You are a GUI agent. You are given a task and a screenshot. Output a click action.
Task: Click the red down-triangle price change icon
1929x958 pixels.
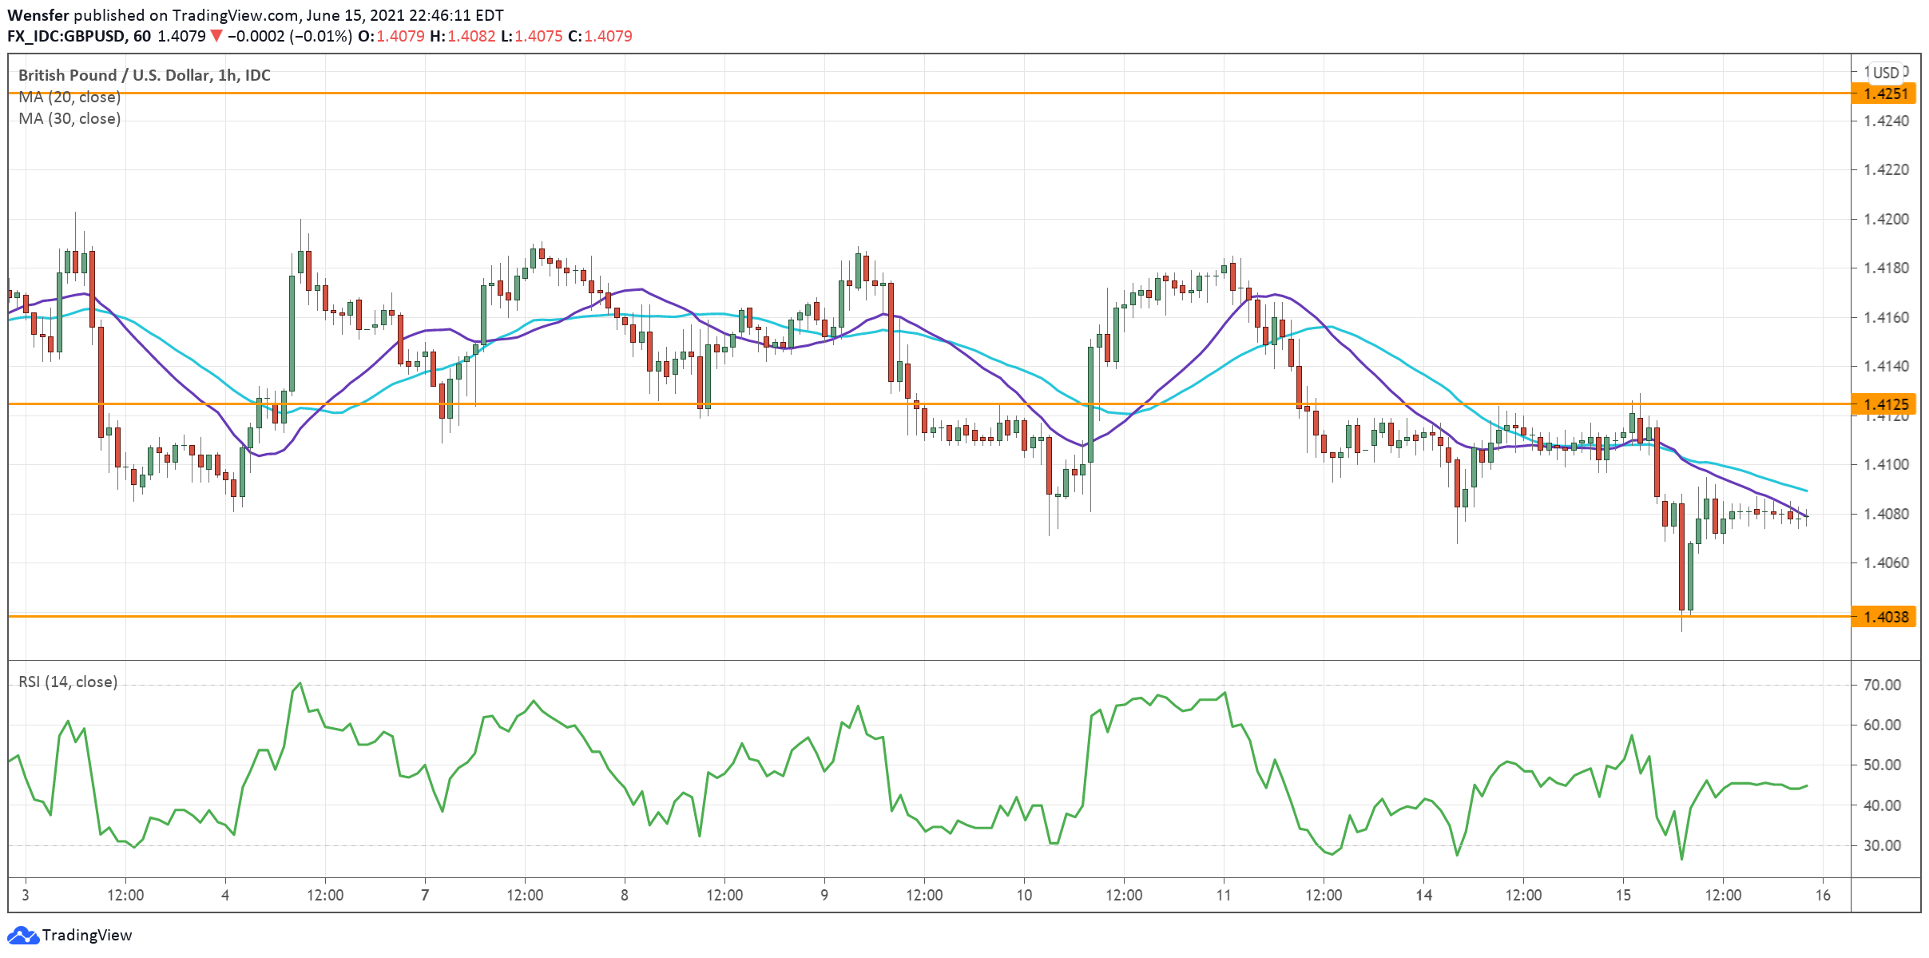pos(216,36)
